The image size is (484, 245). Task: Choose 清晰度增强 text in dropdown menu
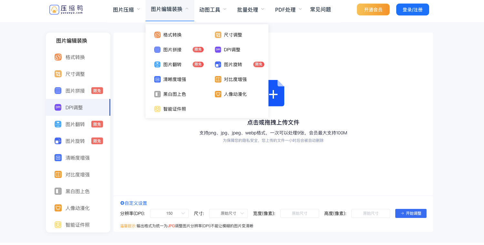pos(175,79)
